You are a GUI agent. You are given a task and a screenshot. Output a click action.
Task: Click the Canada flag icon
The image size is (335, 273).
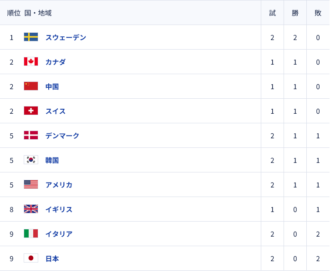coord(31,61)
